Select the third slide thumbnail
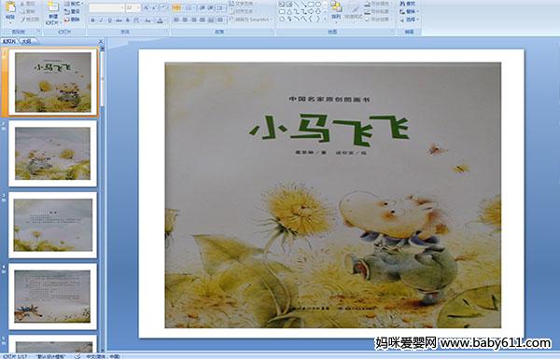Viewport: 560px width, 359px height. point(53,225)
